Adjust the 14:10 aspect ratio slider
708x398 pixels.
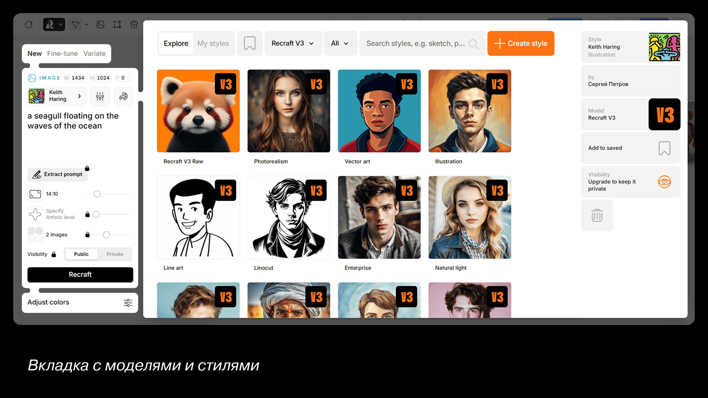[97, 194]
